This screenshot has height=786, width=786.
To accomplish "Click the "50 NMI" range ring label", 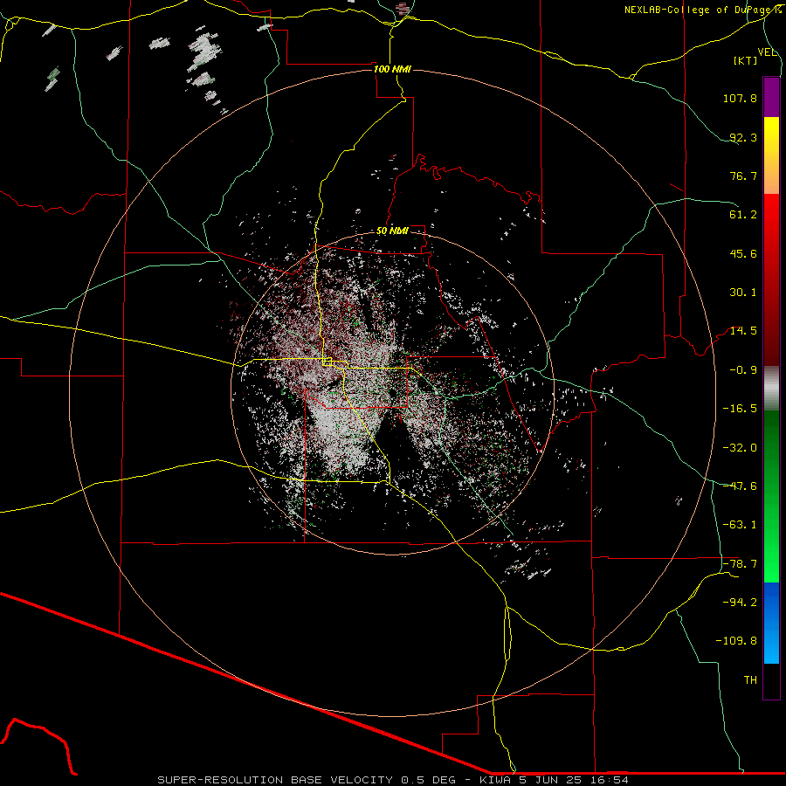I will point(392,231).
